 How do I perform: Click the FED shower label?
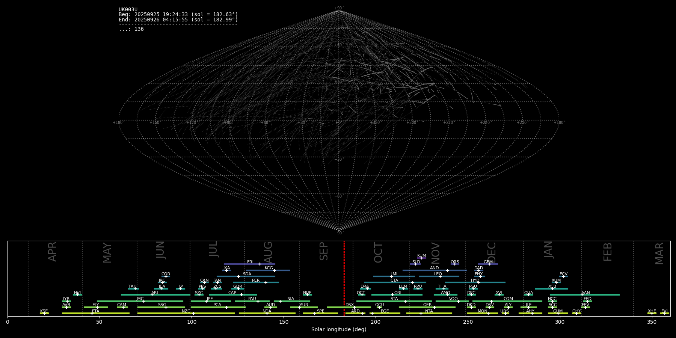587,299
